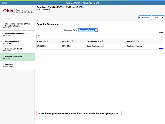Open the Enrollment Preview row chevron
Image resolution: width=165 pixels, height=124 pixels.
(161, 46)
